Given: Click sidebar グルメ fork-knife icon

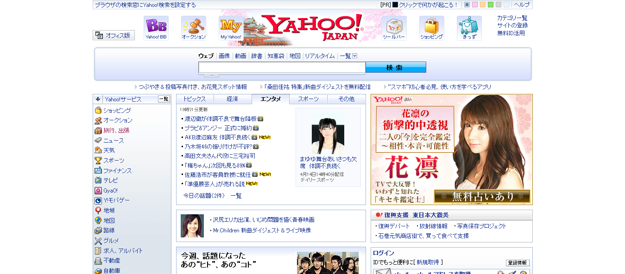Looking at the screenshot, I should (x=98, y=241).
